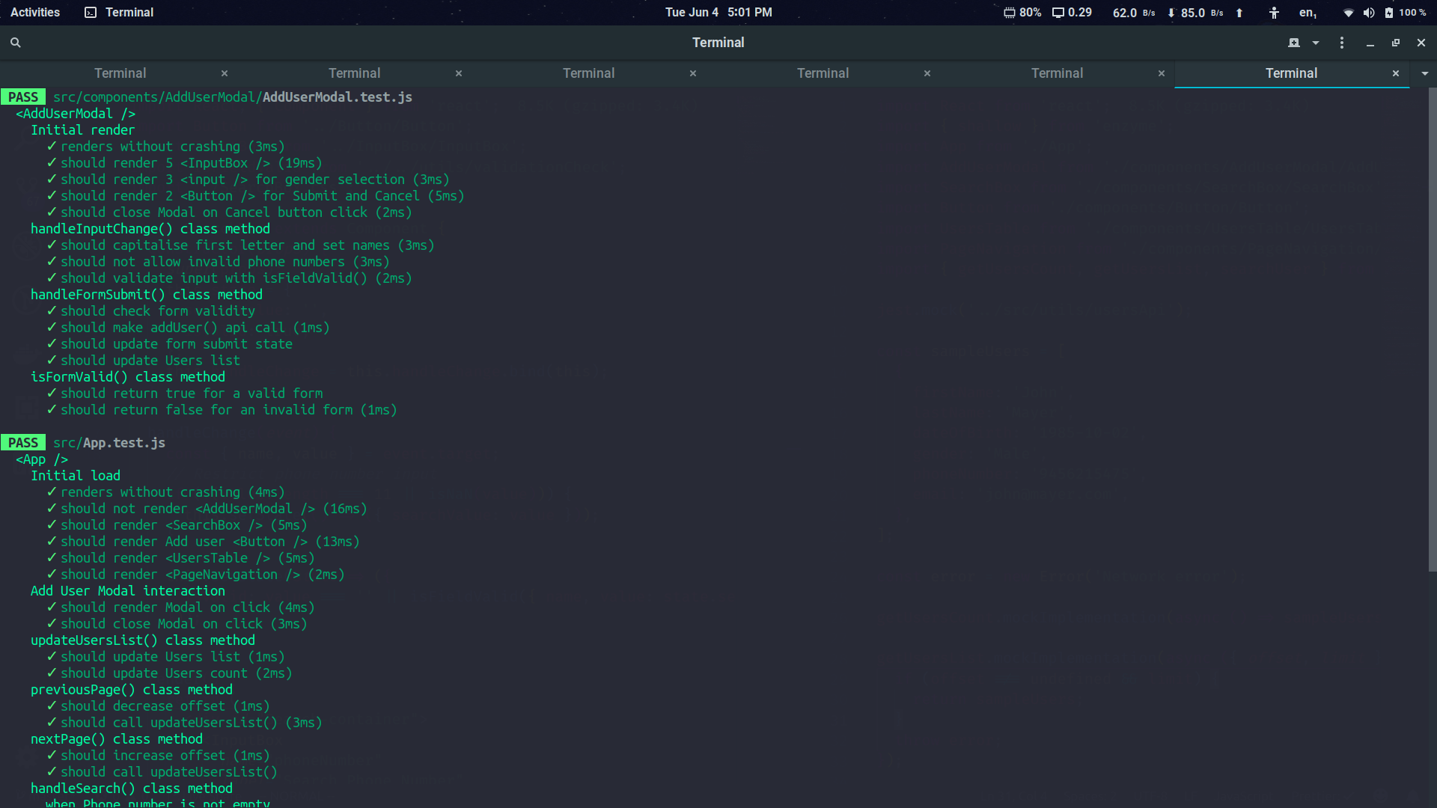Open the three-dot terminal menu

point(1342,43)
